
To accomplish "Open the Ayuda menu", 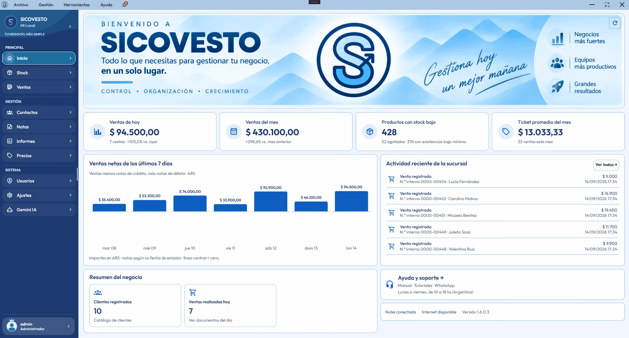I will [x=106, y=5].
